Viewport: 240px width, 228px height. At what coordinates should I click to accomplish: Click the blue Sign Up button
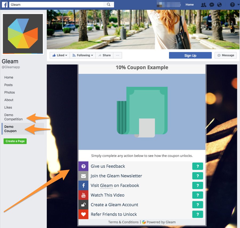pos(190,55)
